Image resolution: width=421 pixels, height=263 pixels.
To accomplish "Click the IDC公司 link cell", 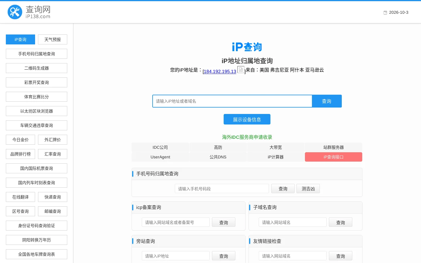I will coord(160,147).
